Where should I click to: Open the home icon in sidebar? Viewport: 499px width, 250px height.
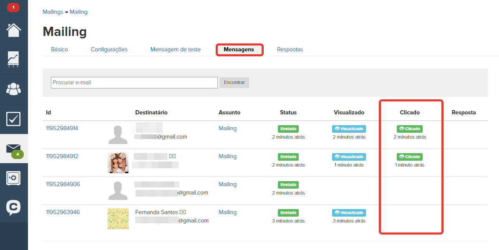pos(14,30)
